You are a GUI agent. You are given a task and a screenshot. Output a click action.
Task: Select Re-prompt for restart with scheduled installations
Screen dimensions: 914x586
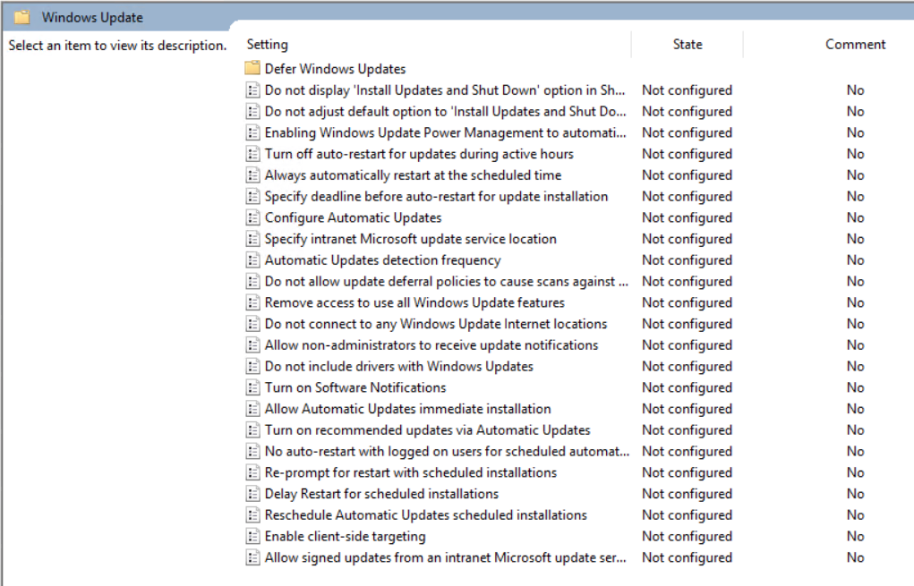point(411,473)
